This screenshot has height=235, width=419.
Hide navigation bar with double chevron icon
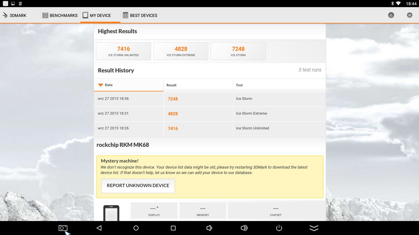pyautogui.click(x=314, y=228)
